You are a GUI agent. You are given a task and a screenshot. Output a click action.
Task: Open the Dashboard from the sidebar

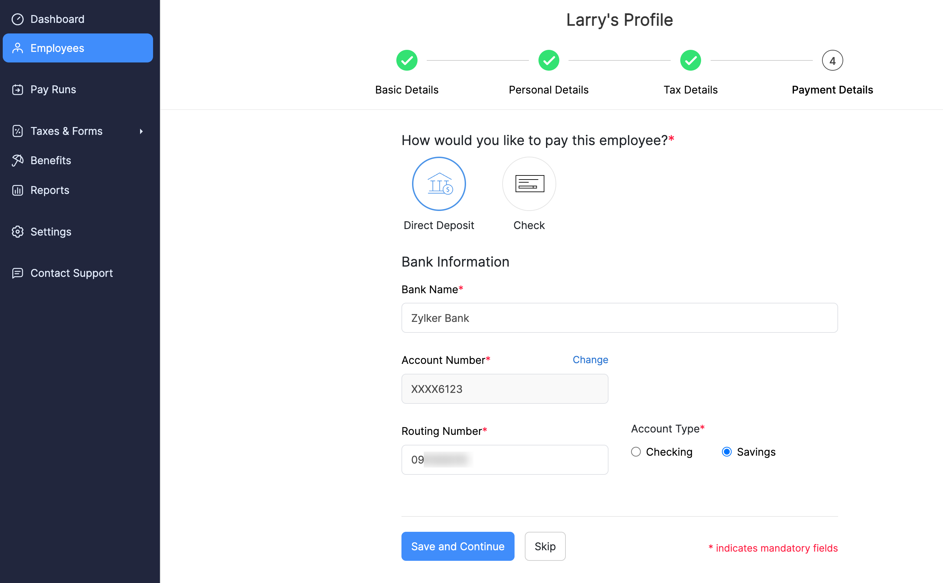pyautogui.click(x=57, y=19)
